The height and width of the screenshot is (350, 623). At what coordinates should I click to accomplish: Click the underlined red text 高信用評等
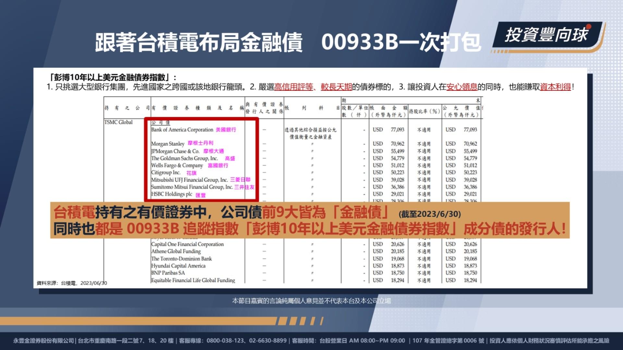coord(294,87)
